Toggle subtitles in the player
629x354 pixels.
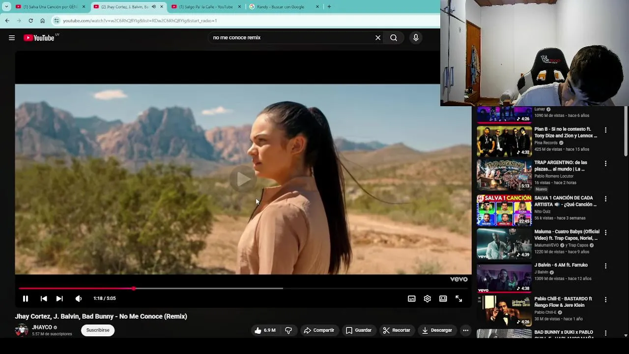[x=412, y=298]
